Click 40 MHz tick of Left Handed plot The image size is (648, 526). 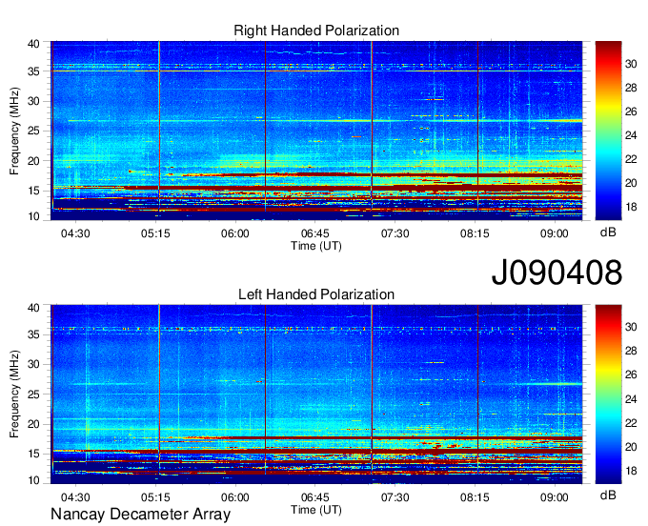33,308
